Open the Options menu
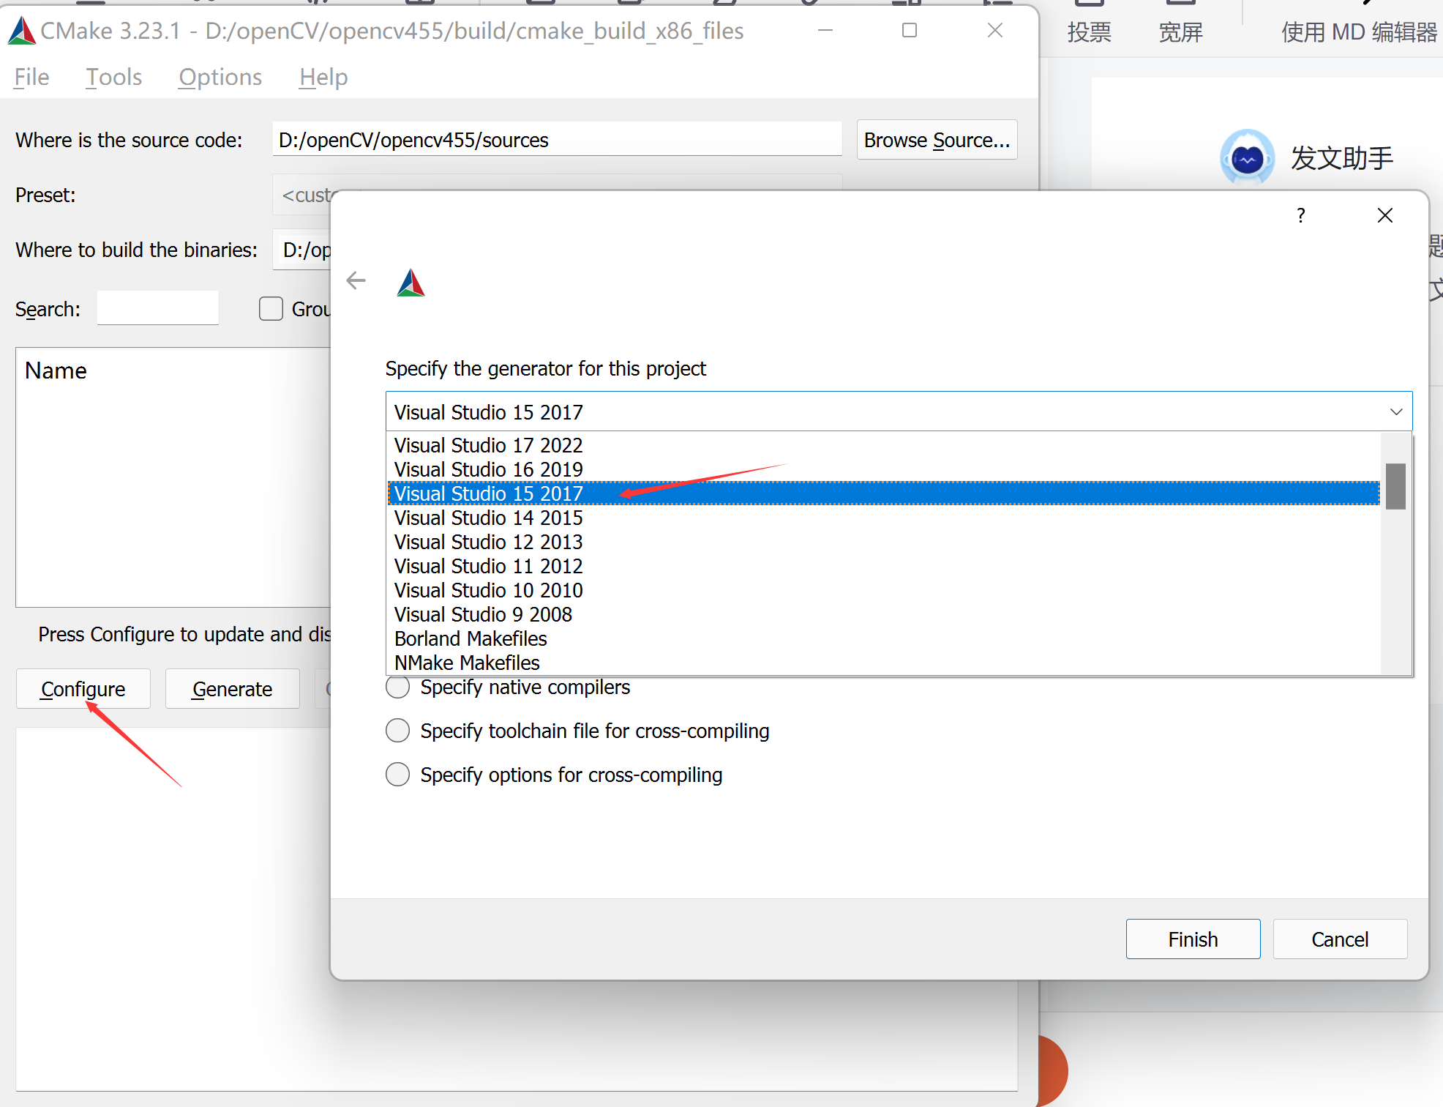The width and height of the screenshot is (1443, 1107). pyautogui.click(x=220, y=77)
